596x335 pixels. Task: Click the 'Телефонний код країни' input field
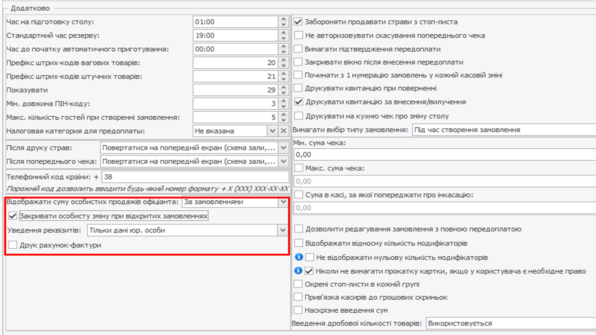[195, 177]
